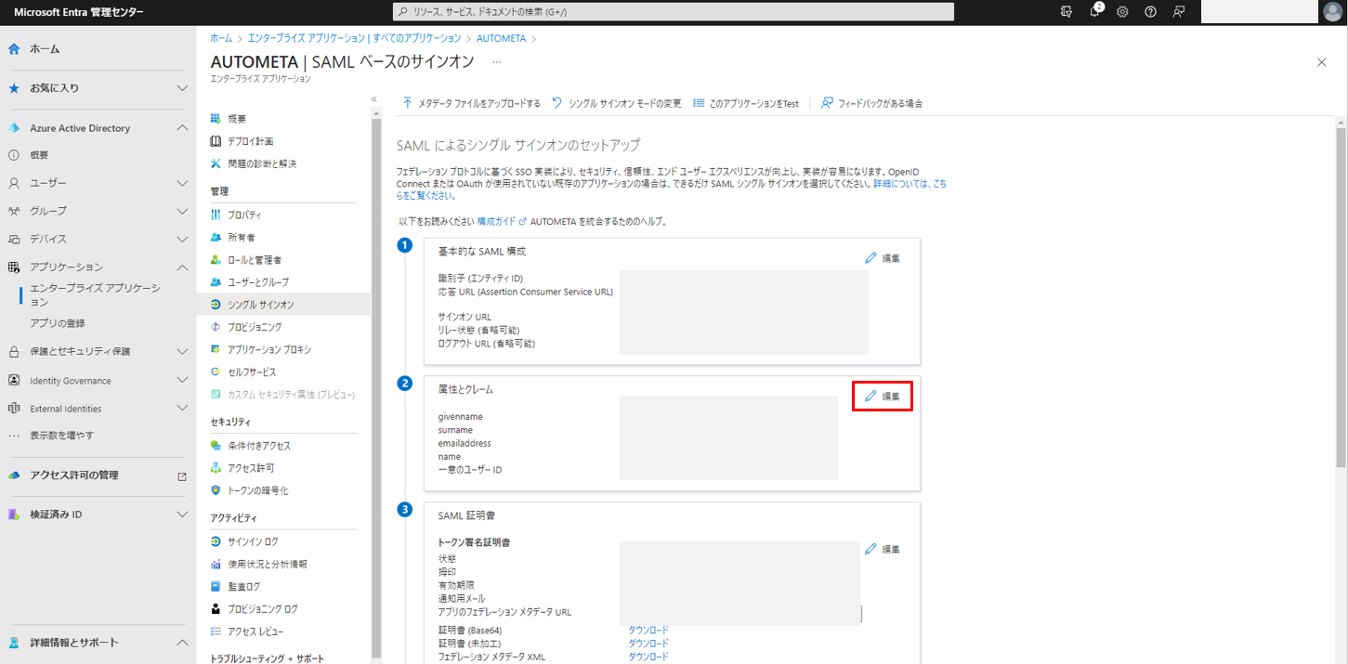Close the SAML sign-on blade
The image size is (1348, 664).
pyautogui.click(x=1321, y=62)
